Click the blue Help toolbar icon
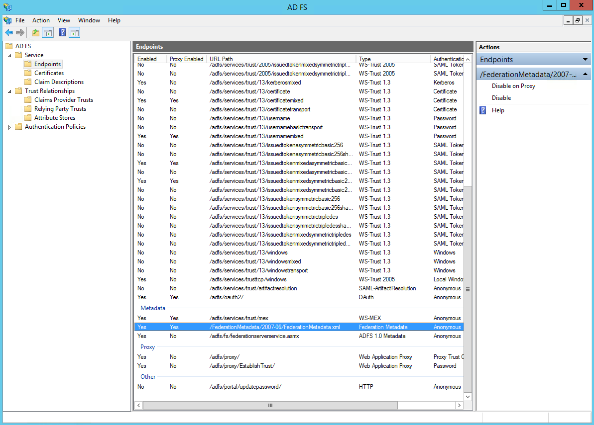This screenshot has width=594, height=425. pyautogui.click(x=63, y=33)
